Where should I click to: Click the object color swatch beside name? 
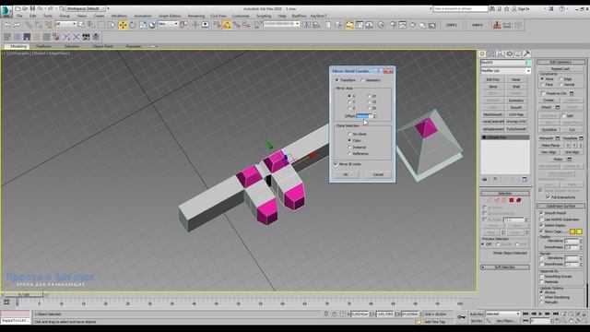[x=529, y=63]
